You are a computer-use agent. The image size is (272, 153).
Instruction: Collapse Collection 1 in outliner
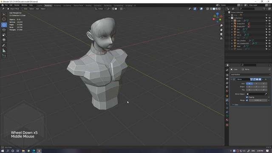tap(229, 18)
